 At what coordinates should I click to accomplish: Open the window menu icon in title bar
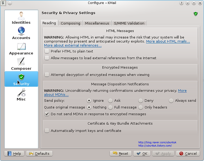point(3,3)
